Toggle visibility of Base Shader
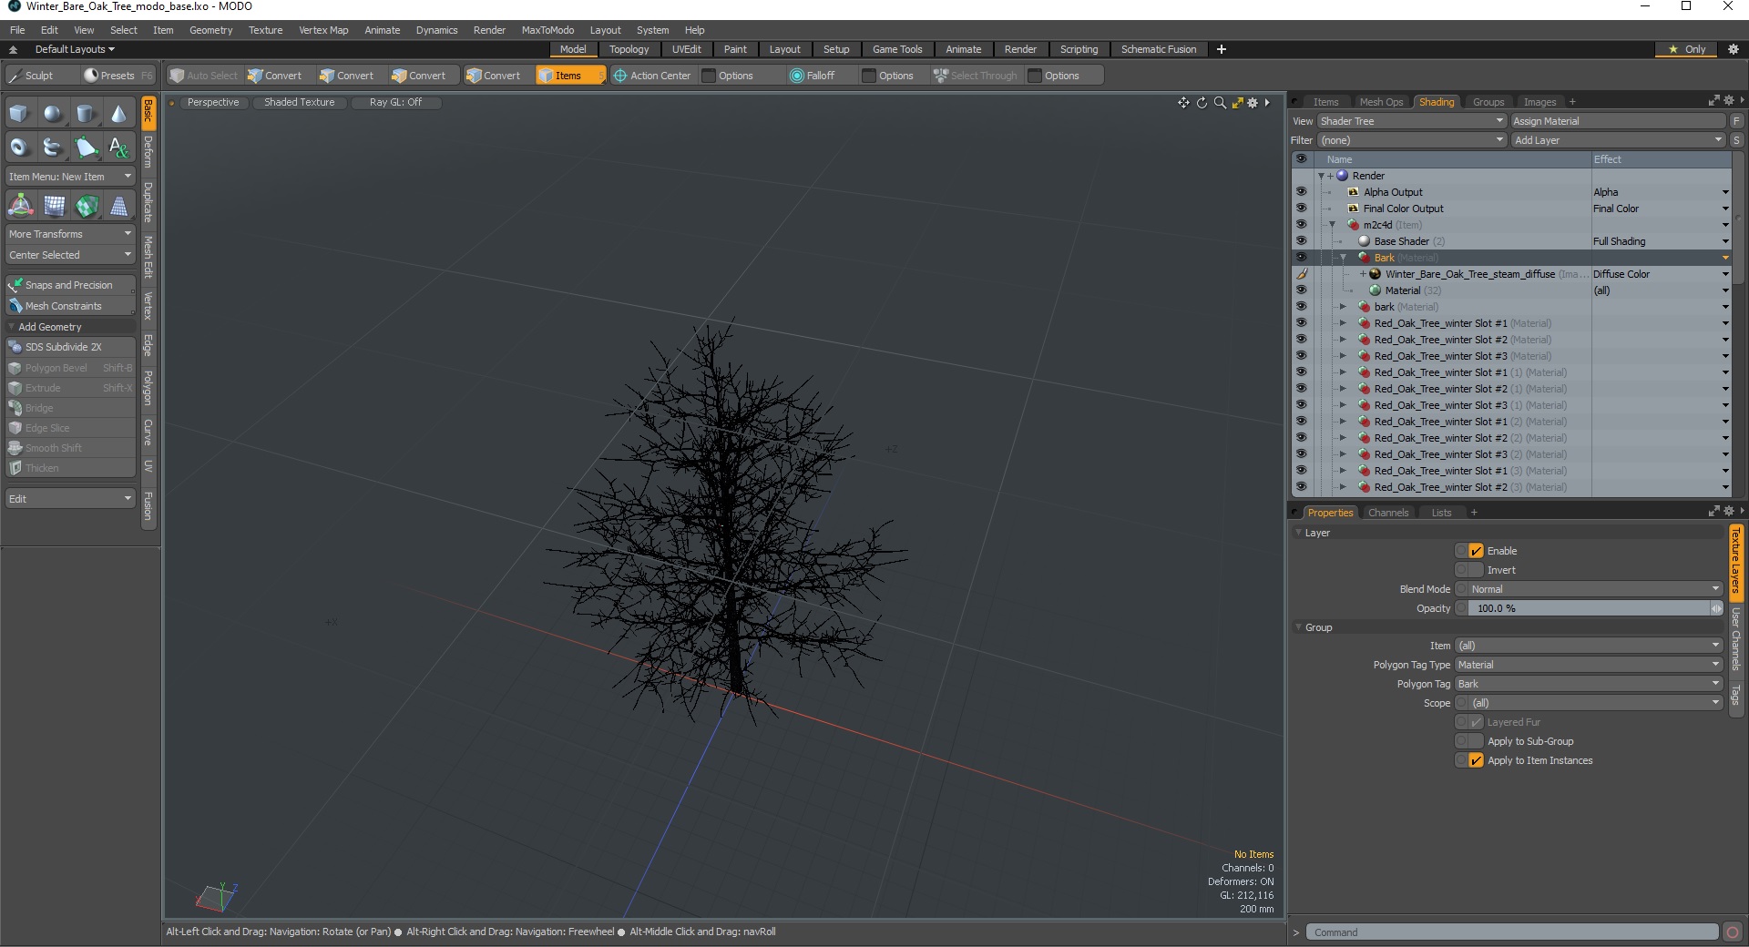This screenshot has height=947, width=1749. pos(1301,241)
